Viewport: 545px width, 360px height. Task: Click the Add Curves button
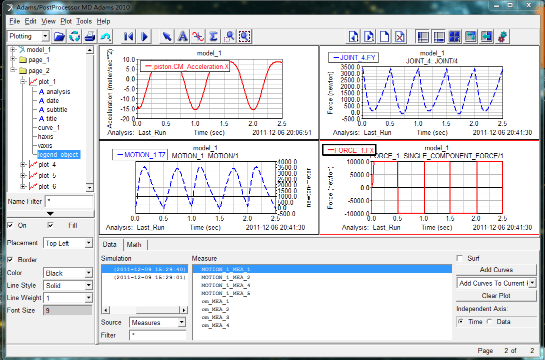point(496,270)
